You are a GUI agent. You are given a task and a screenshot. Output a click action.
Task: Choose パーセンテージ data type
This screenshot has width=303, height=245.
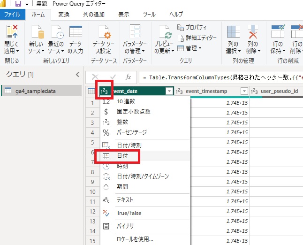pyautogui.click(x=145, y=132)
